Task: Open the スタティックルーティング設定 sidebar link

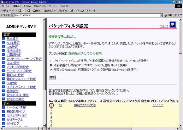Action: (24, 59)
